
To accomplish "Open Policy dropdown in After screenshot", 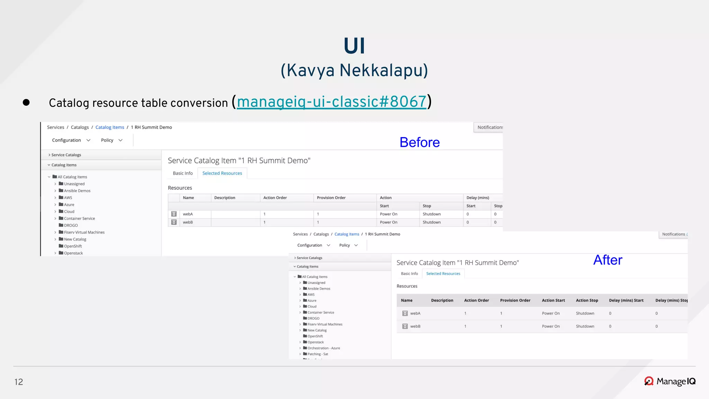I will [x=348, y=245].
